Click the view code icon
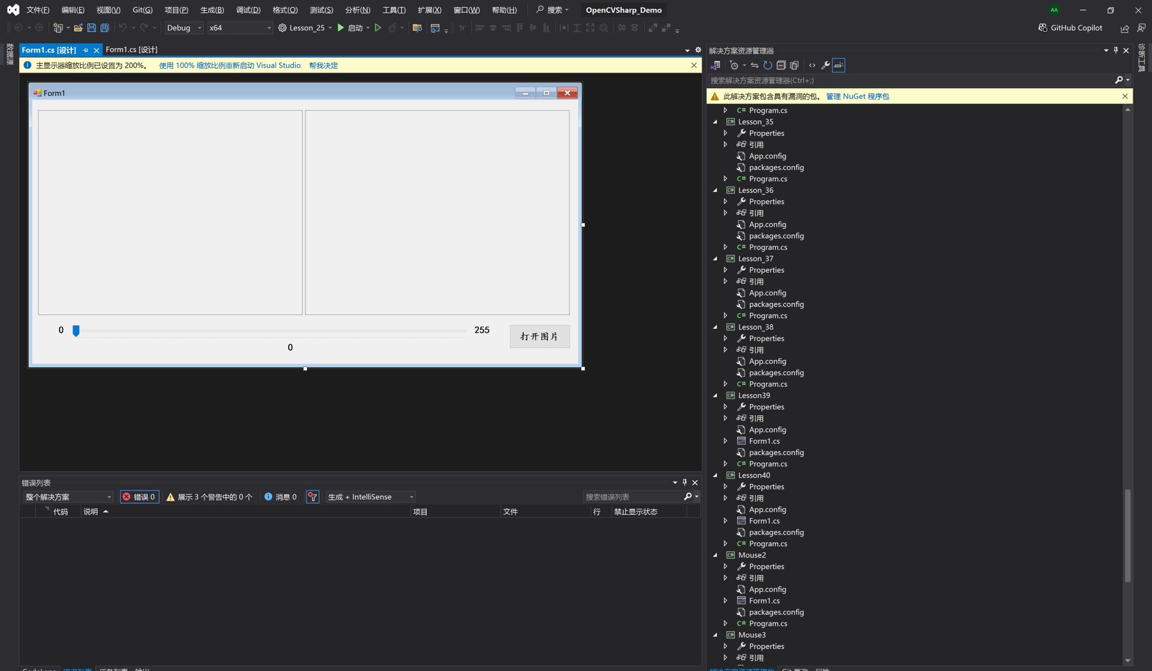1152x671 pixels. click(812, 65)
